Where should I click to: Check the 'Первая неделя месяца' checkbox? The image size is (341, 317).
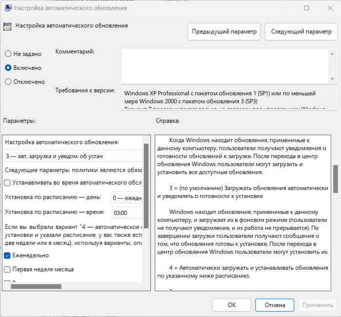[x=7, y=269]
